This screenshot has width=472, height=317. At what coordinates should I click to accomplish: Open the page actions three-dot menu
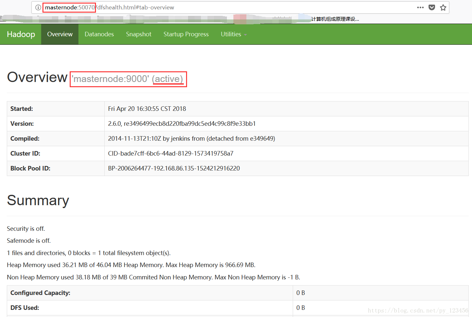(420, 7)
